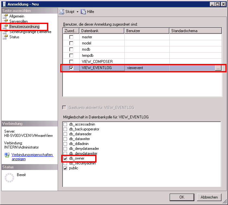Viewport: 228px width, 205px height.
Task: Select the Status page icon
Action: click(x=5, y=37)
